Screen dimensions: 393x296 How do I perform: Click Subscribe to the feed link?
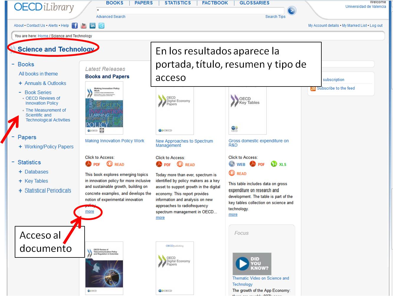(336, 88)
